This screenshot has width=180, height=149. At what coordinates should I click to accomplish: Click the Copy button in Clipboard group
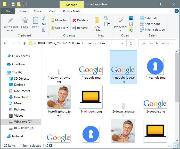(24, 23)
